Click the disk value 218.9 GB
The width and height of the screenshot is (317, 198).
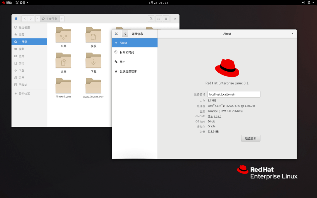pyautogui.click(x=213, y=132)
